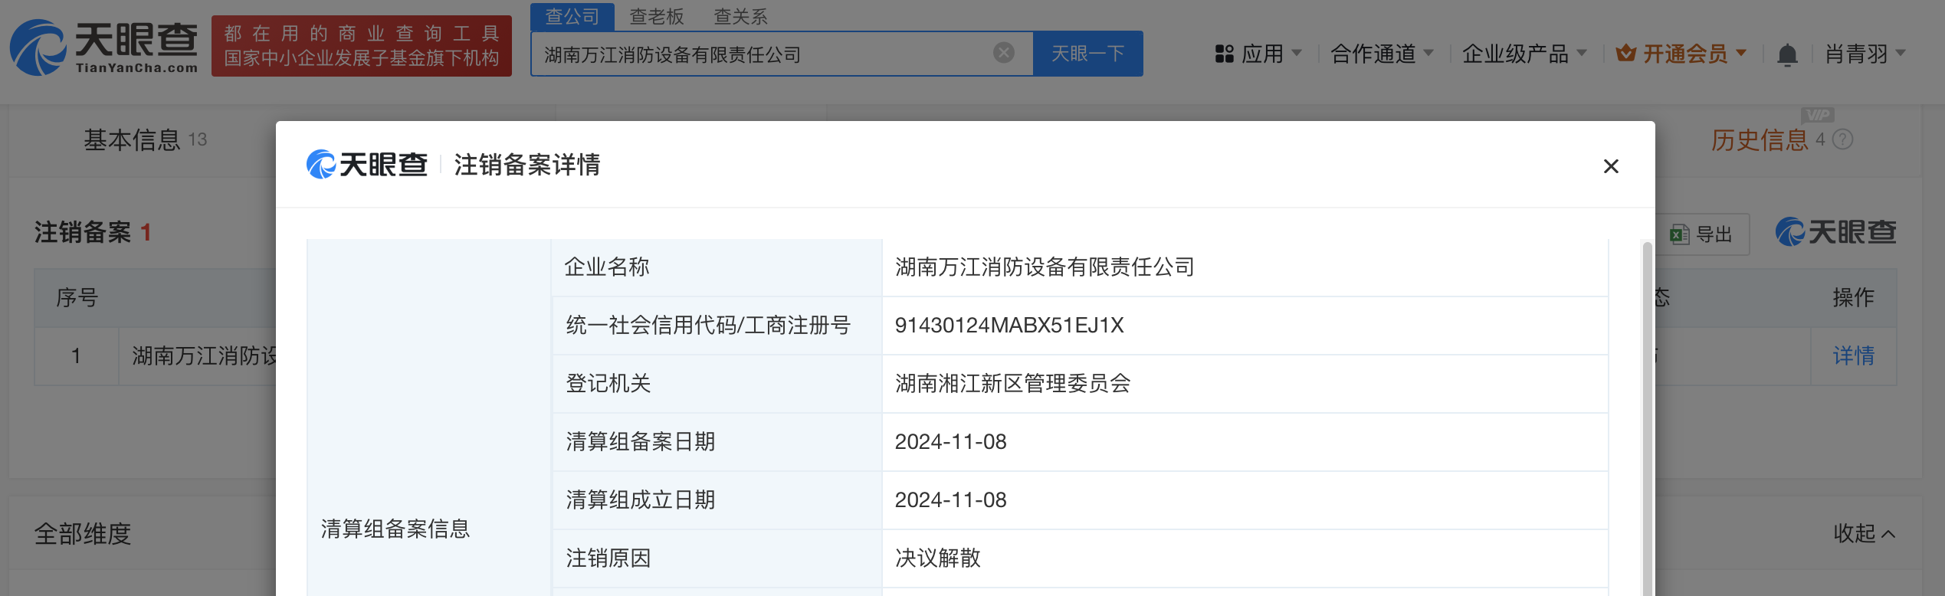Click the help icon beside 历史信息

[1842, 139]
